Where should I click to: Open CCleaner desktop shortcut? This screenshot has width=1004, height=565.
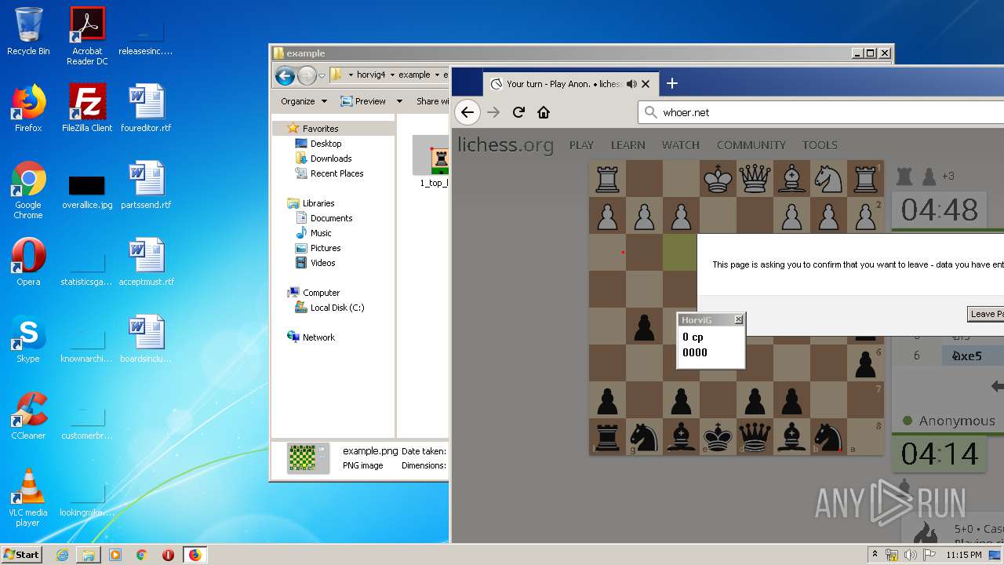click(x=28, y=416)
